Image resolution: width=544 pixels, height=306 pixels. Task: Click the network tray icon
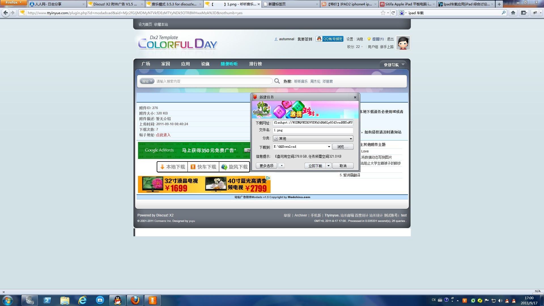[494, 301]
